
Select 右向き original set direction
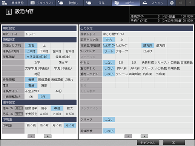coord(70,51)
